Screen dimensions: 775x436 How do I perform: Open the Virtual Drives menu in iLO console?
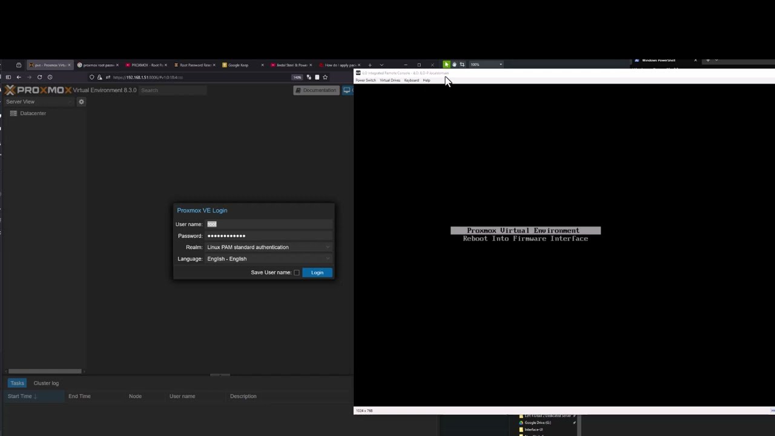tap(390, 81)
